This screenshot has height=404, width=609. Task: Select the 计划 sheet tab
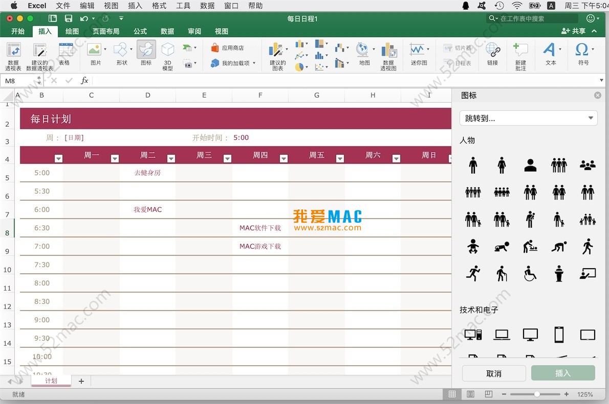point(51,381)
